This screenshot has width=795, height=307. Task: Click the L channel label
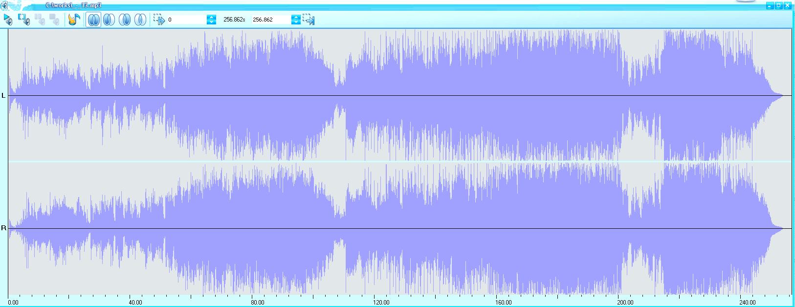point(4,95)
